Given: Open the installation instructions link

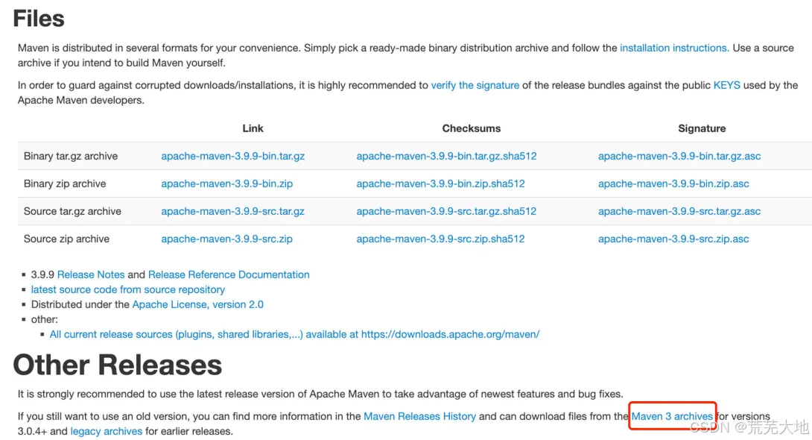Looking at the screenshot, I should pyautogui.click(x=674, y=48).
